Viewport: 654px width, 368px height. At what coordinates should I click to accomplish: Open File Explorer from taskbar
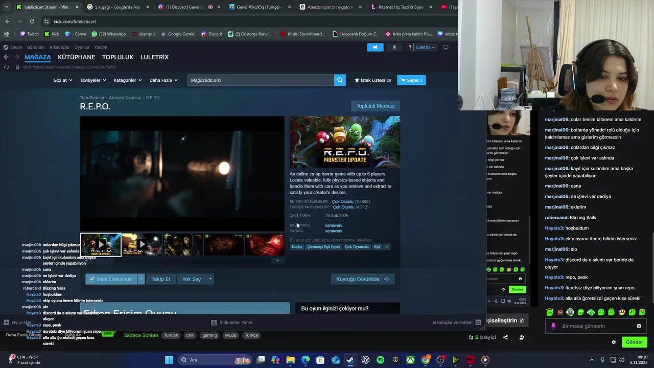pos(290,360)
